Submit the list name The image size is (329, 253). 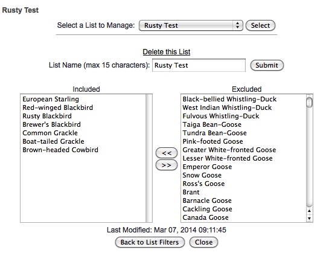tap(267, 65)
